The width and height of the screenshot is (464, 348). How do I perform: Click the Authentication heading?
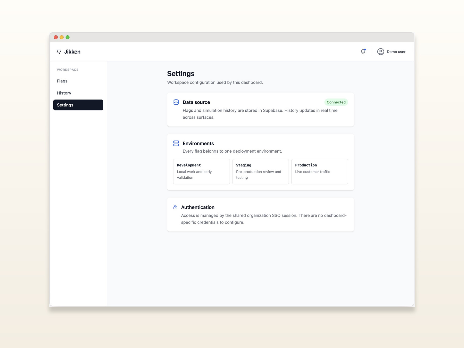pos(198,207)
